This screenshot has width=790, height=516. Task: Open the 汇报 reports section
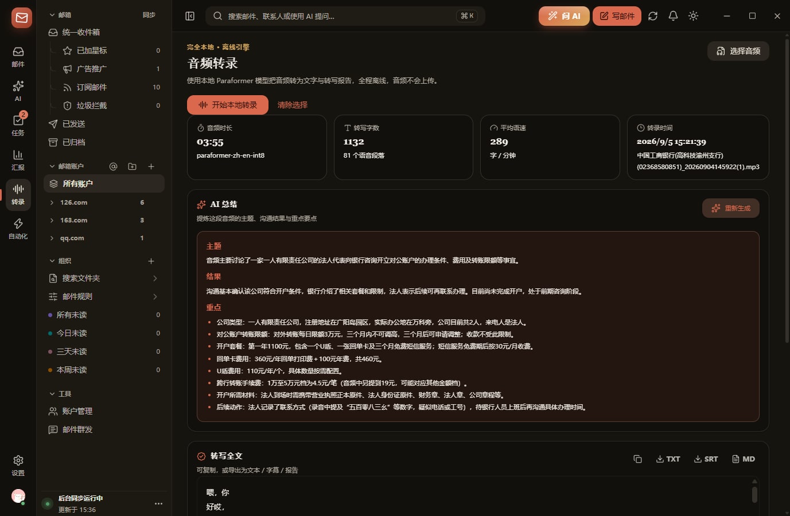pos(18,160)
